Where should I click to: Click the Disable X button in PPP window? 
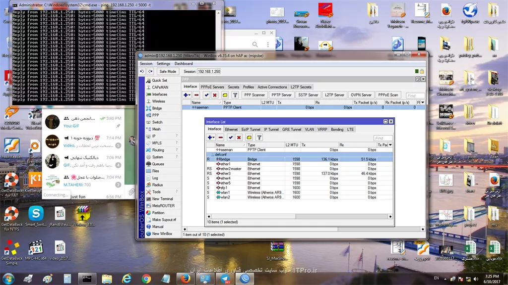(x=214, y=95)
